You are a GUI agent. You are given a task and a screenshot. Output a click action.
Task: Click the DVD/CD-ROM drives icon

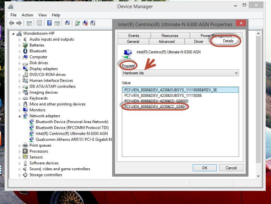(25, 75)
